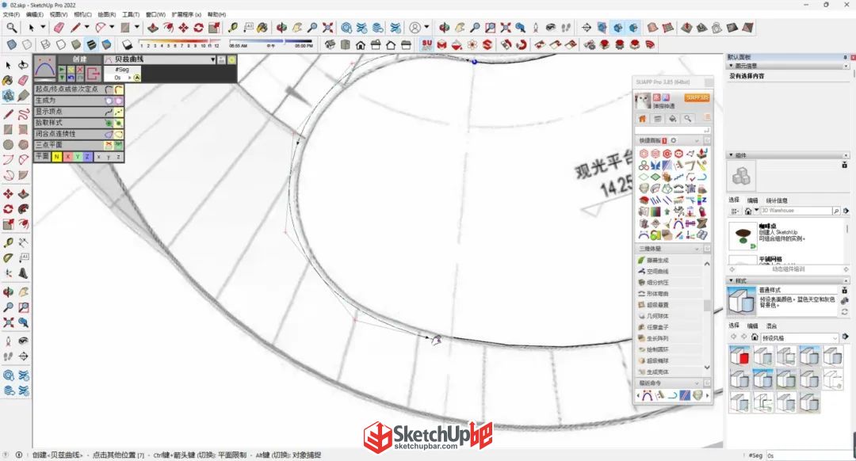The image size is (856, 461).
Task: Open the 帮助(H) menu
Action: point(216,15)
